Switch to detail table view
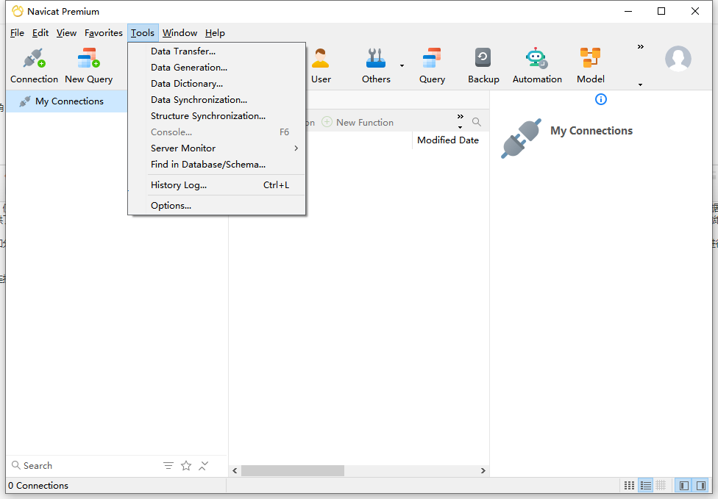Viewport: 718px width, 499px height. pos(661,485)
